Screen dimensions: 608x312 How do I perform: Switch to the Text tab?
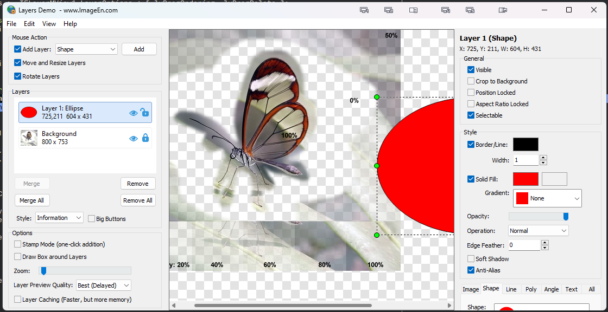(571, 289)
